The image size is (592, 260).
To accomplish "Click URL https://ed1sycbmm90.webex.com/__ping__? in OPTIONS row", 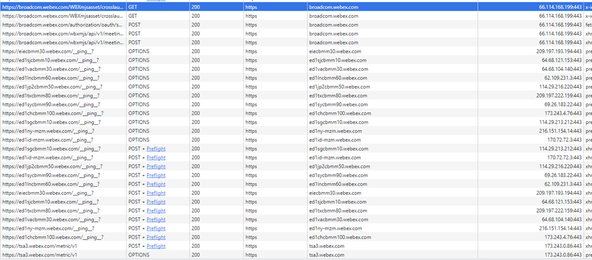I will [x=52, y=105].
